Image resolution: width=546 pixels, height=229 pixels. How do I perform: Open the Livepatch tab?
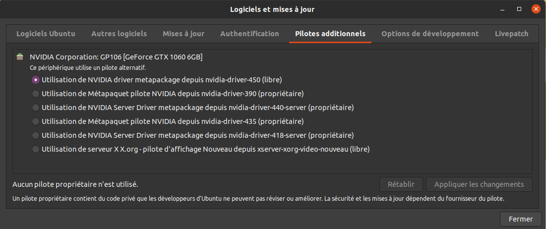pos(512,34)
